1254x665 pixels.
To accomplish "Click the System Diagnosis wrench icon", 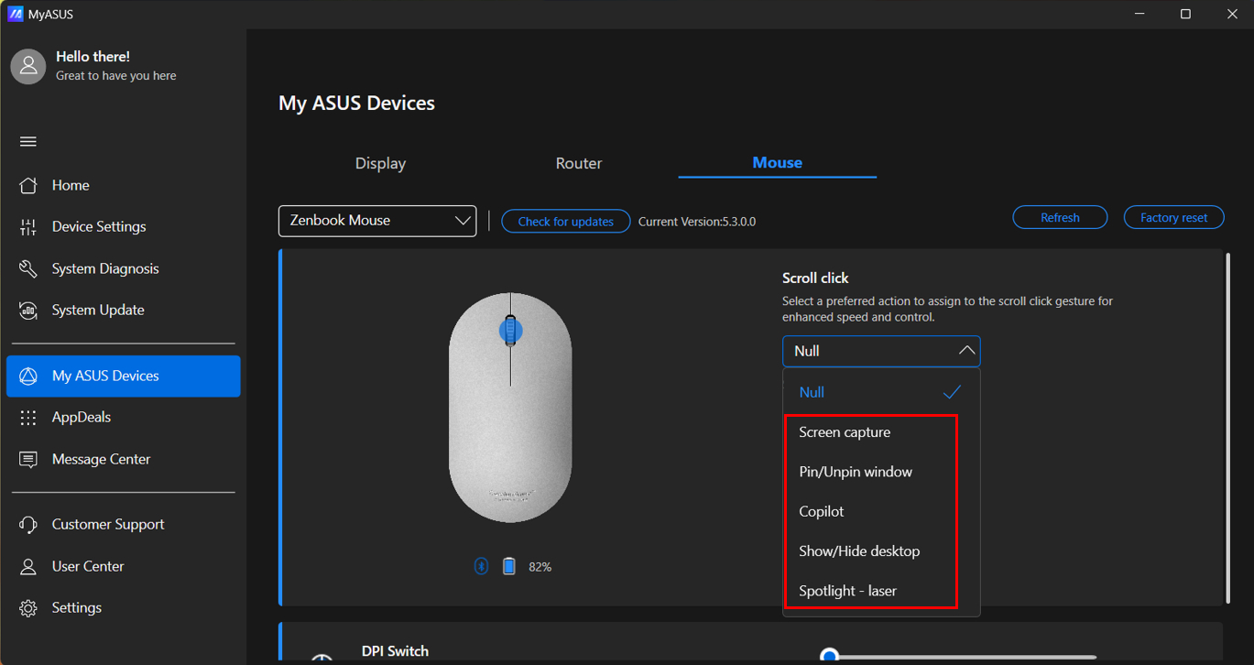I will coord(28,268).
